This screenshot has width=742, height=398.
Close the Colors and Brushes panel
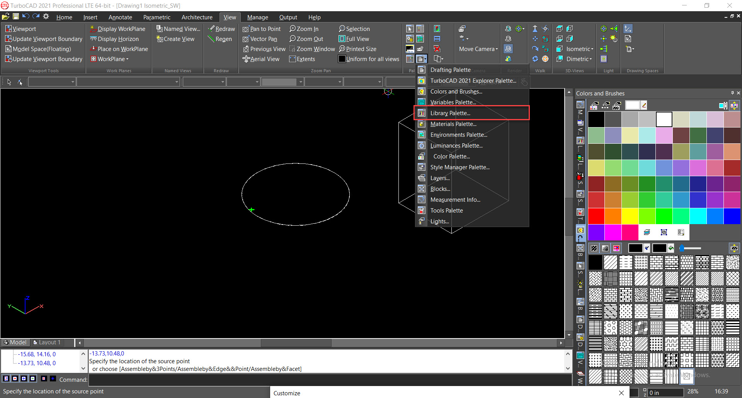[x=739, y=93]
